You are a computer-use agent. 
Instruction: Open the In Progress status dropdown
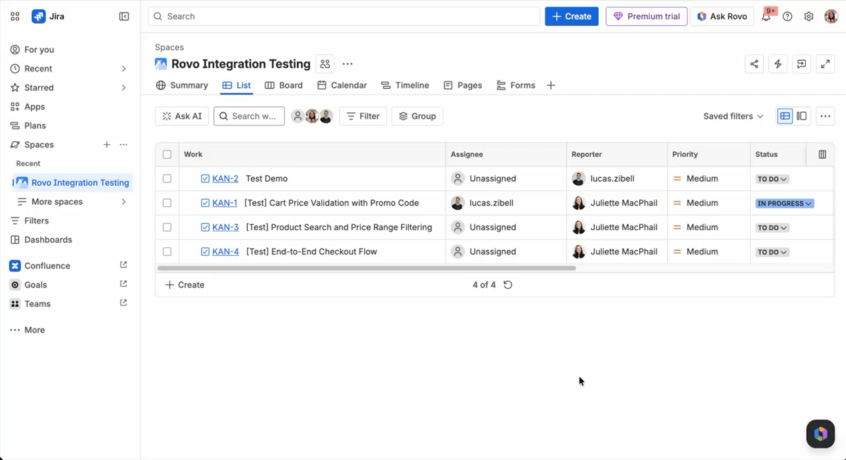coord(785,204)
